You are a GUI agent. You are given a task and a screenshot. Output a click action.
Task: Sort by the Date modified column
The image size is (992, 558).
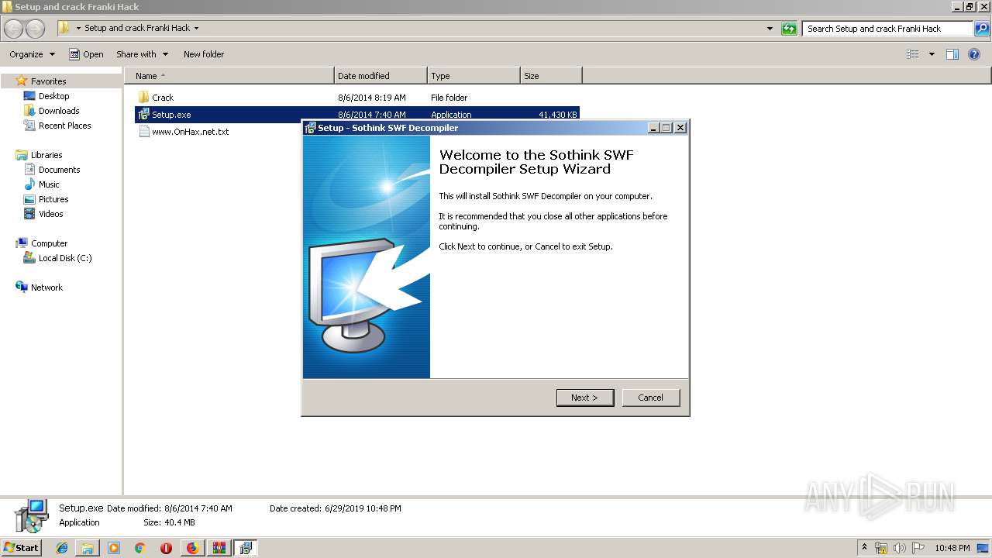pos(381,76)
